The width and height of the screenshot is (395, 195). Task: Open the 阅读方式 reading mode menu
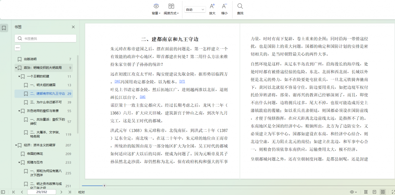tap(171, 9)
